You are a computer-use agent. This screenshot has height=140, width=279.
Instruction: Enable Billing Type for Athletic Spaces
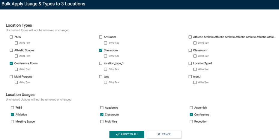coord(16,56)
